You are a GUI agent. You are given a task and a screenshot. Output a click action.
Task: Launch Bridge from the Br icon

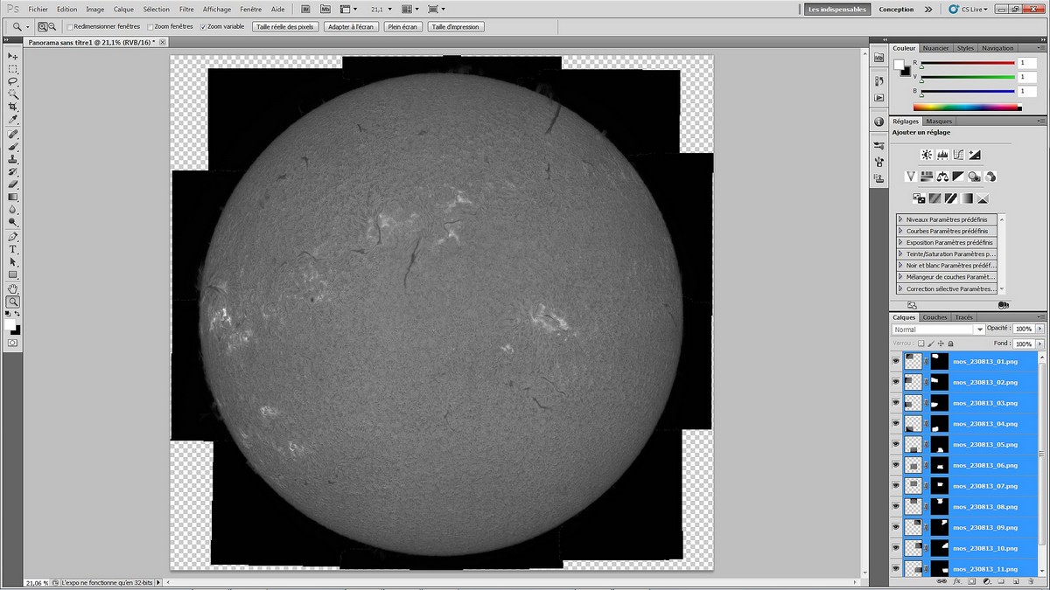coord(304,9)
